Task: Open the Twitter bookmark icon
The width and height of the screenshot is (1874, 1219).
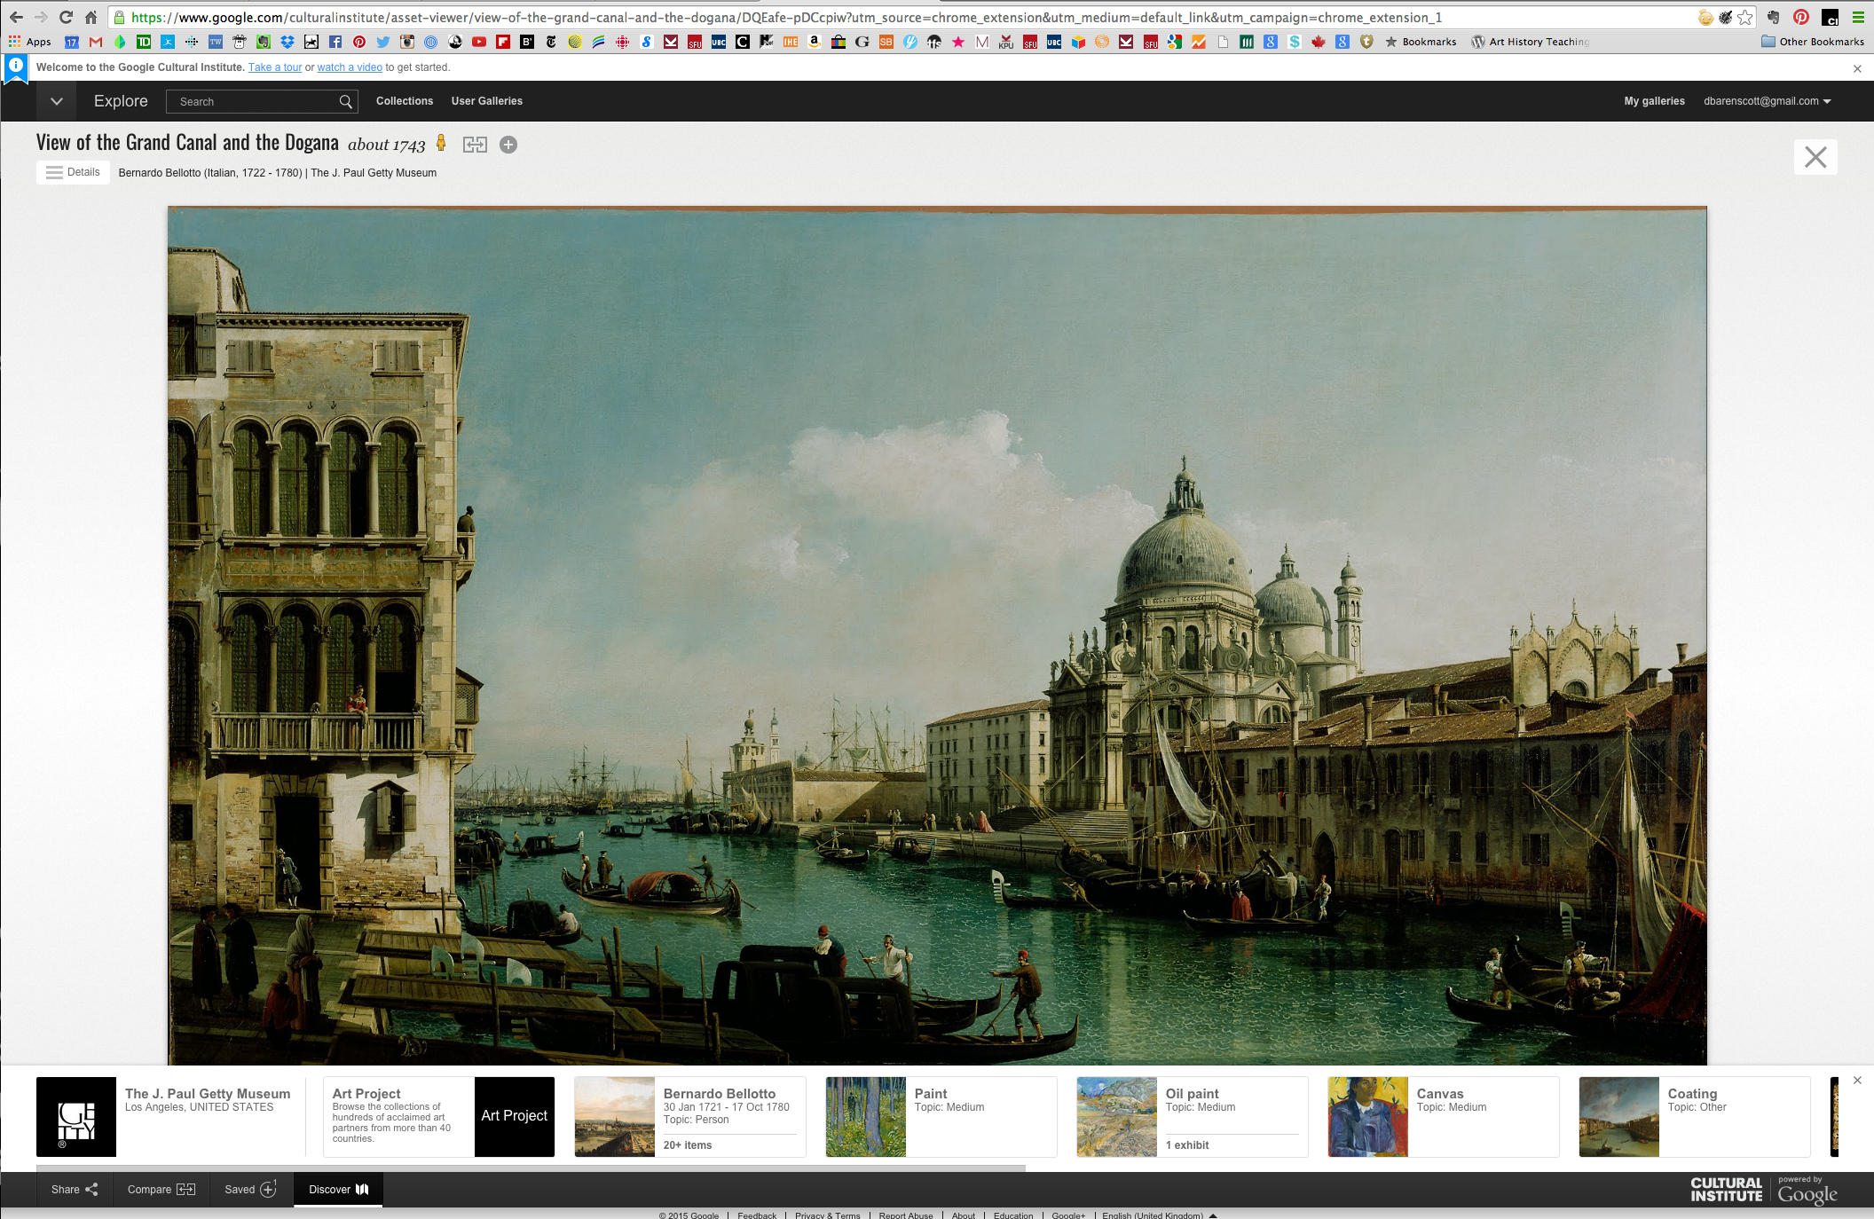Action: pyautogui.click(x=383, y=42)
